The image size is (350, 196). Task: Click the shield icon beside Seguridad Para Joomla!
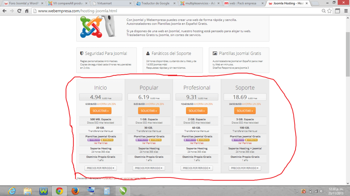tap(82, 53)
